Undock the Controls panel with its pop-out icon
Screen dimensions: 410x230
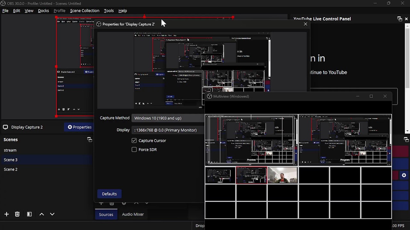[406, 140]
